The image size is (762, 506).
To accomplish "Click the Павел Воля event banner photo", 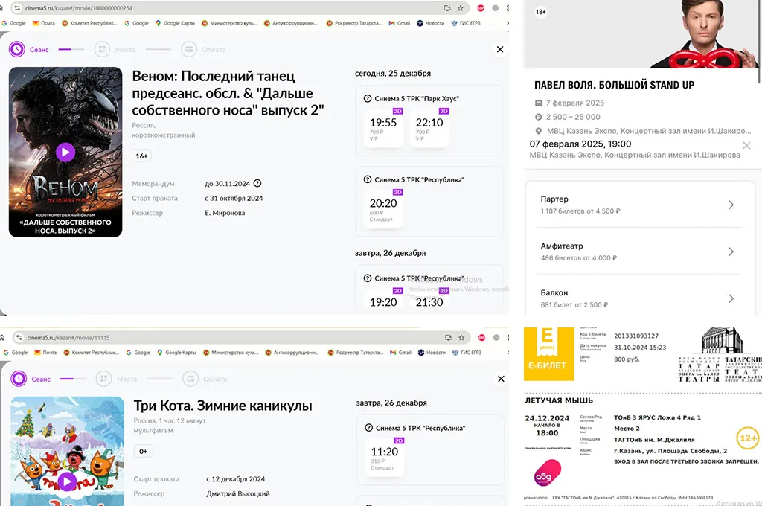I will click(x=641, y=34).
